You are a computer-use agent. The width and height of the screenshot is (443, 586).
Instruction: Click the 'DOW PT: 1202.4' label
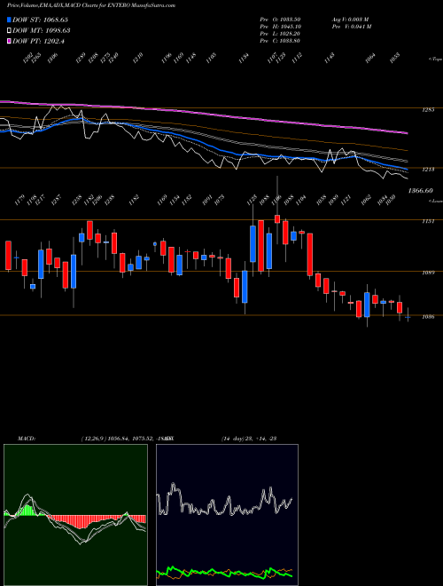[x=38, y=41]
